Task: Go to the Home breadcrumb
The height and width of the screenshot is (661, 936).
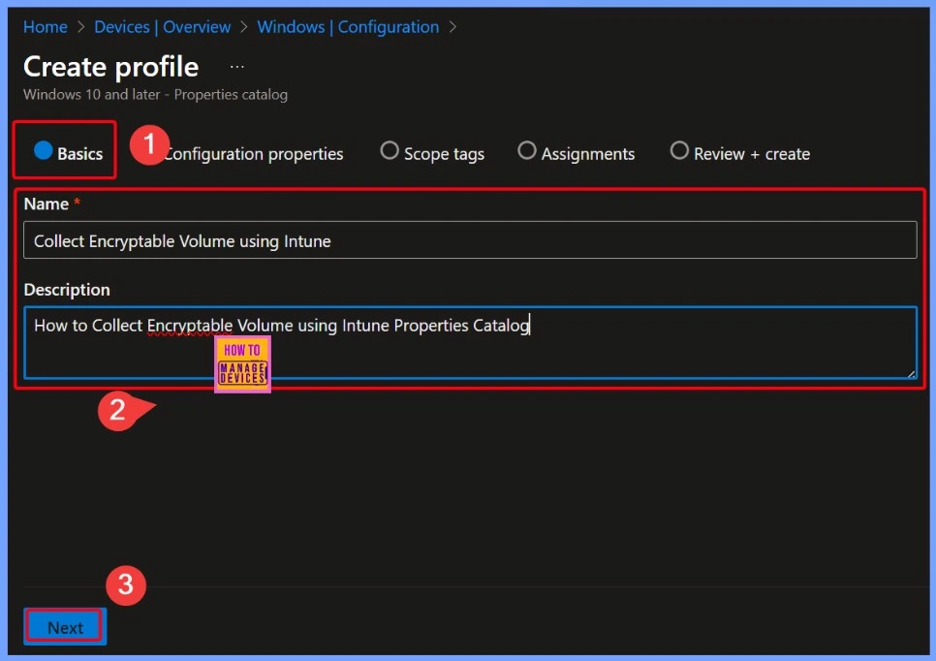Action: coord(46,27)
